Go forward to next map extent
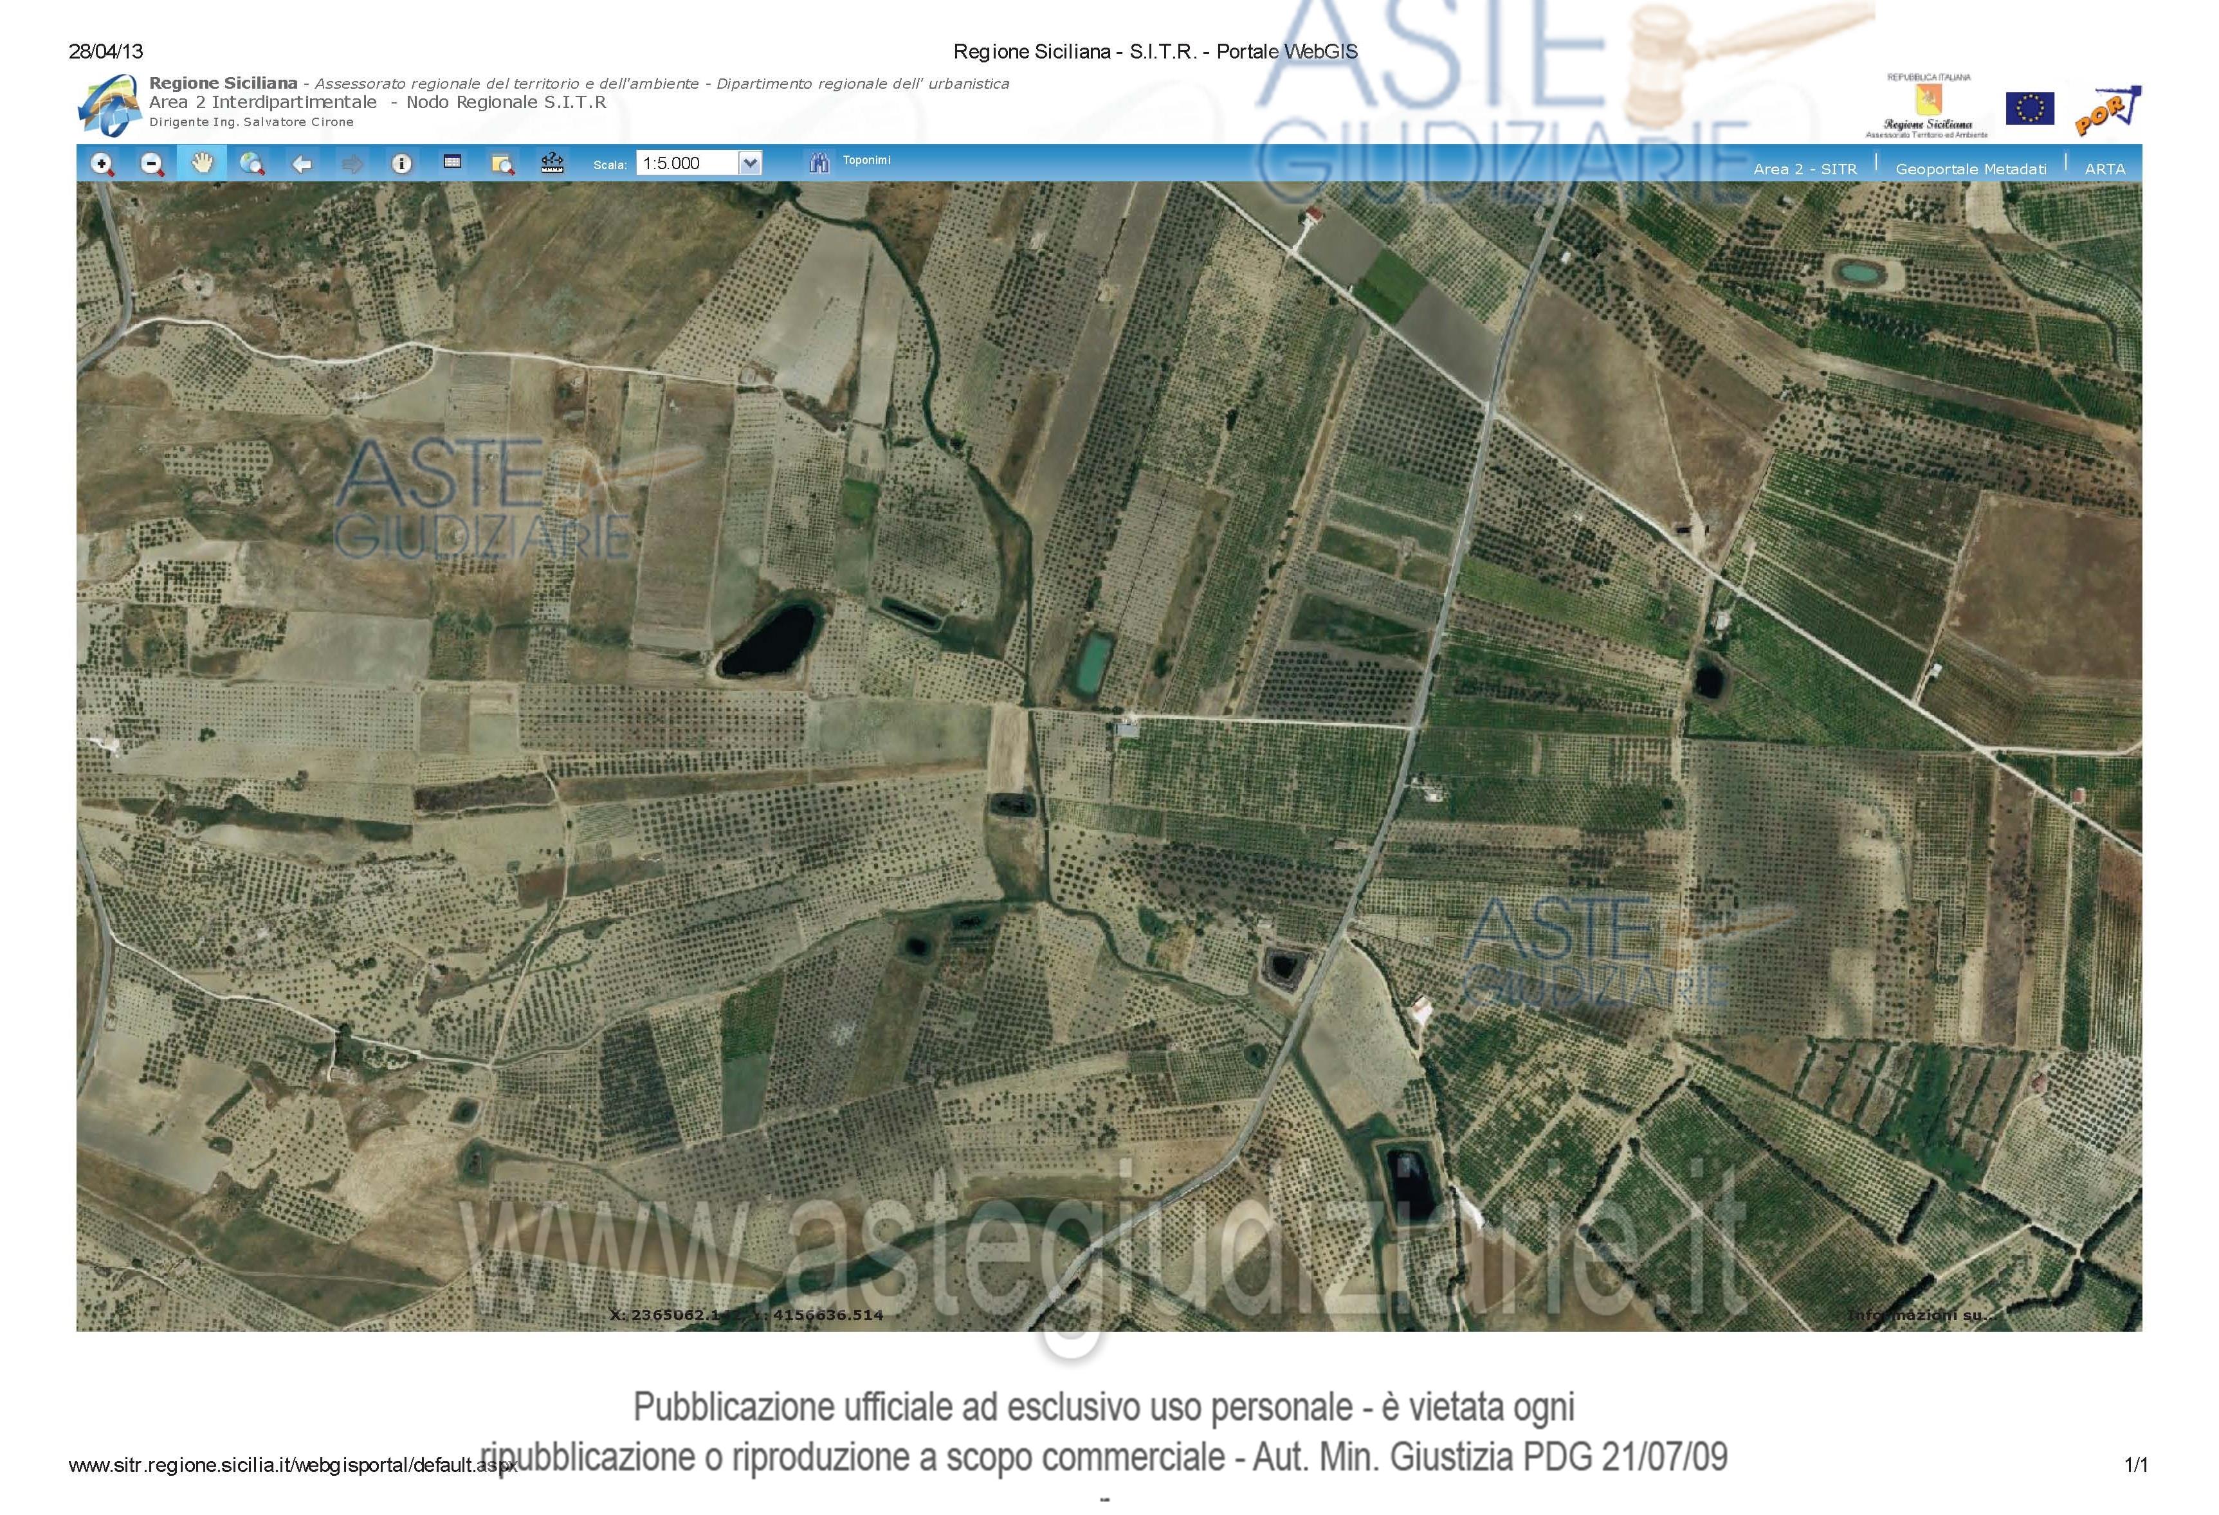Screen dimensions: 2219x1515 click(x=351, y=164)
